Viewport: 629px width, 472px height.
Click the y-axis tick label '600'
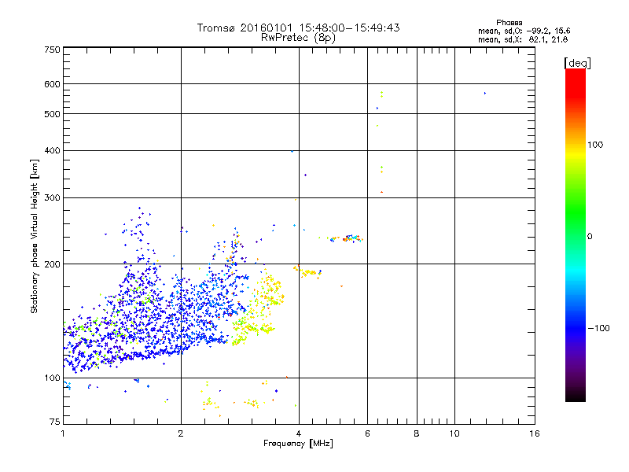pos(52,84)
